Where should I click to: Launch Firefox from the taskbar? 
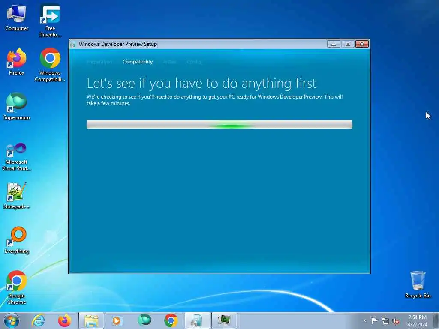(x=64, y=320)
